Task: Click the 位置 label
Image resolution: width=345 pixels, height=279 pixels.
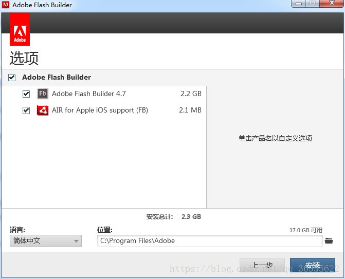Action: click(x=105, y=230)
